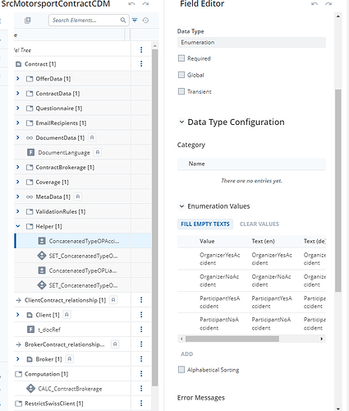Screen dimensions: 349x411
Task: Click the enumeration table horizontal scrollbar
Action: coord(232,339)
